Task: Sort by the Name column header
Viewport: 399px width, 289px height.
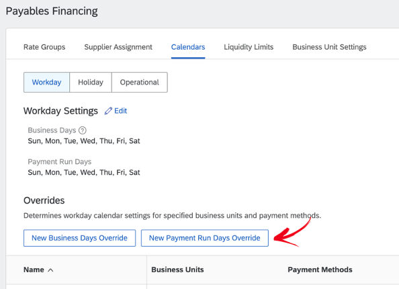Action: 34,270
